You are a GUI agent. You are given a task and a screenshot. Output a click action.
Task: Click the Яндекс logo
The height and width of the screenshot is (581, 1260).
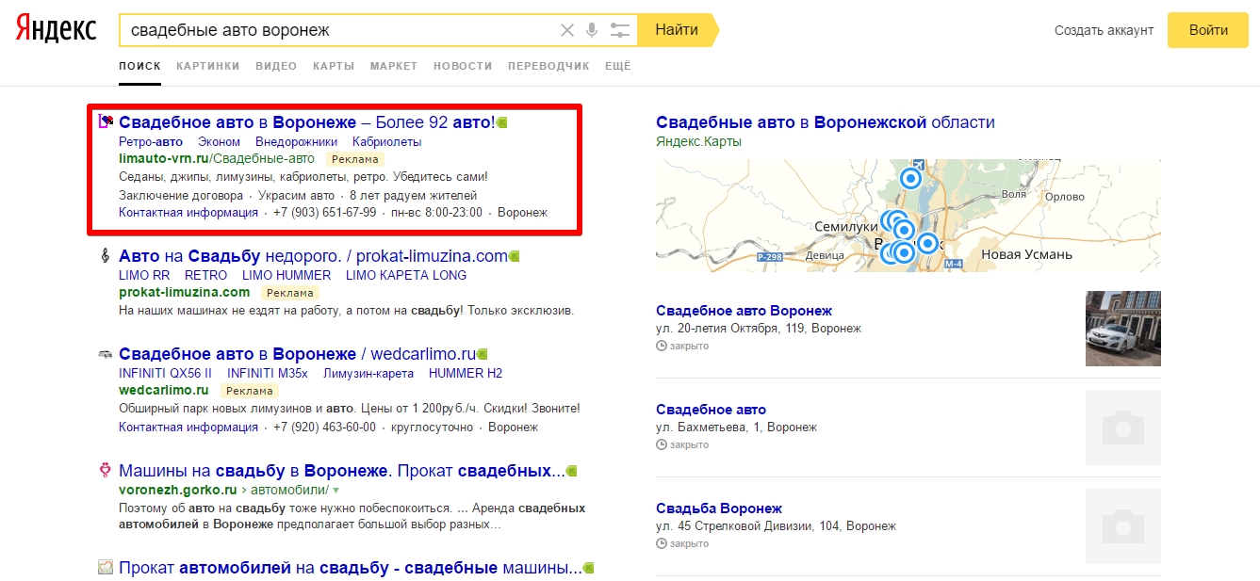(56, 29)
